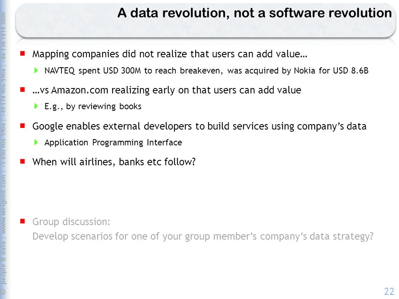The height and width of the screenshot is (299, 399).
Task: Click the E.g., by reviewing books text
Action: [93, 107]
